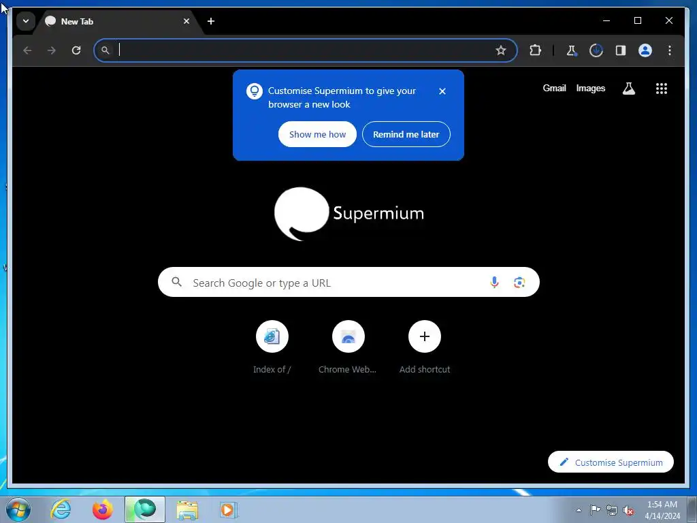
Task: Open the profile avatar menu
Action: click(645, 50)
